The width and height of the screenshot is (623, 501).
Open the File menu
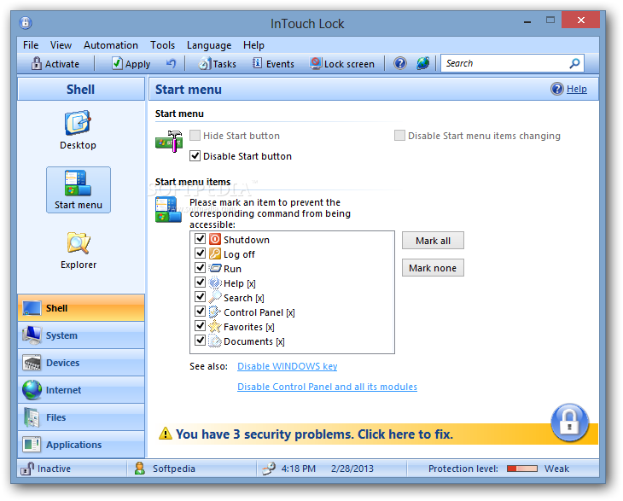31,45
